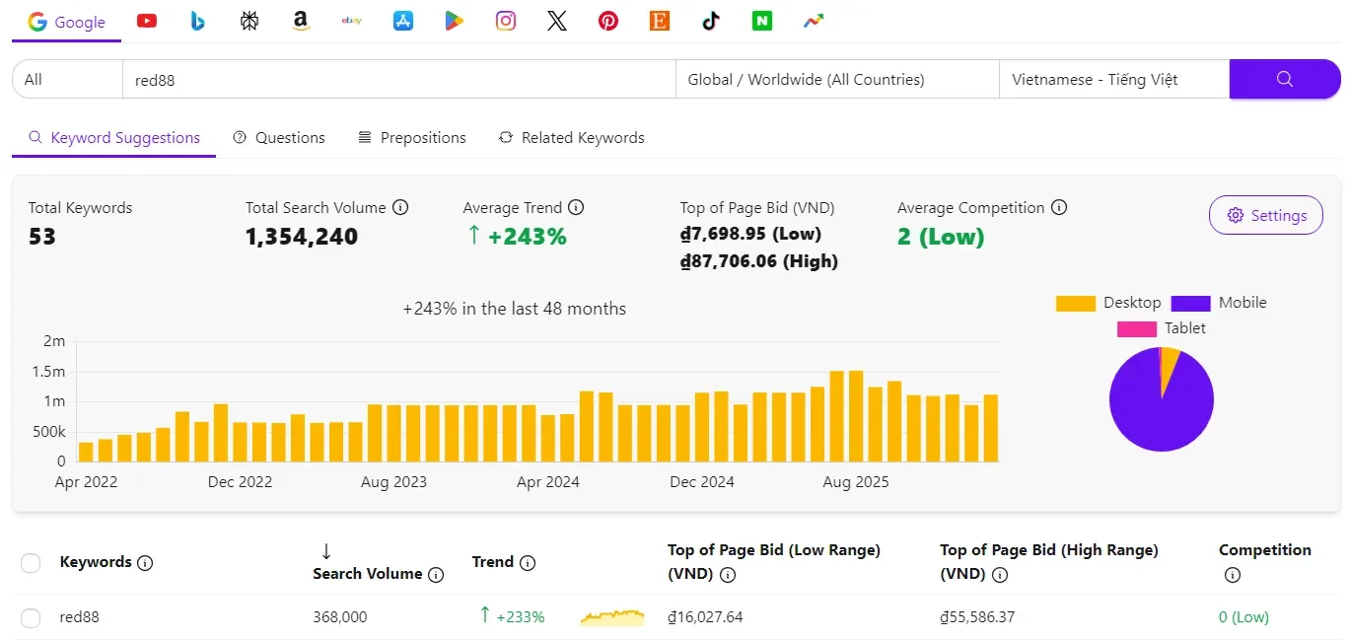Expand the Global / Worldwide country dropdown
The width and height of the screenshot is (1348, 640).
[x=836, y=80]
